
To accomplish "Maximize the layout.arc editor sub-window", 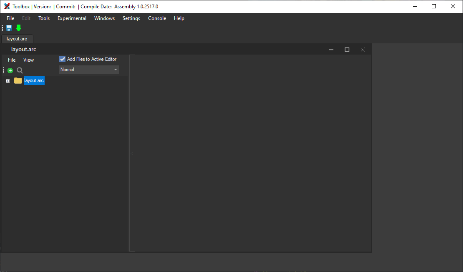I will (x=347, y=50).
